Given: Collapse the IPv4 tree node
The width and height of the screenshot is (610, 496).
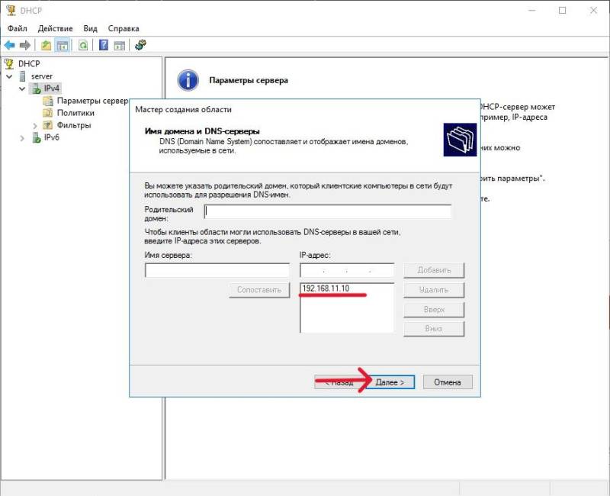Looking at the screenshot, I should pos(21,89).
